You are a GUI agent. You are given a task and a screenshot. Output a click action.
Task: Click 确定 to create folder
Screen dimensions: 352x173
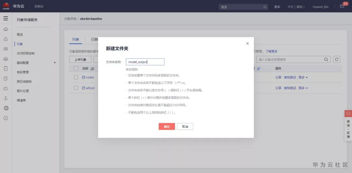click(x=167, y=126)
